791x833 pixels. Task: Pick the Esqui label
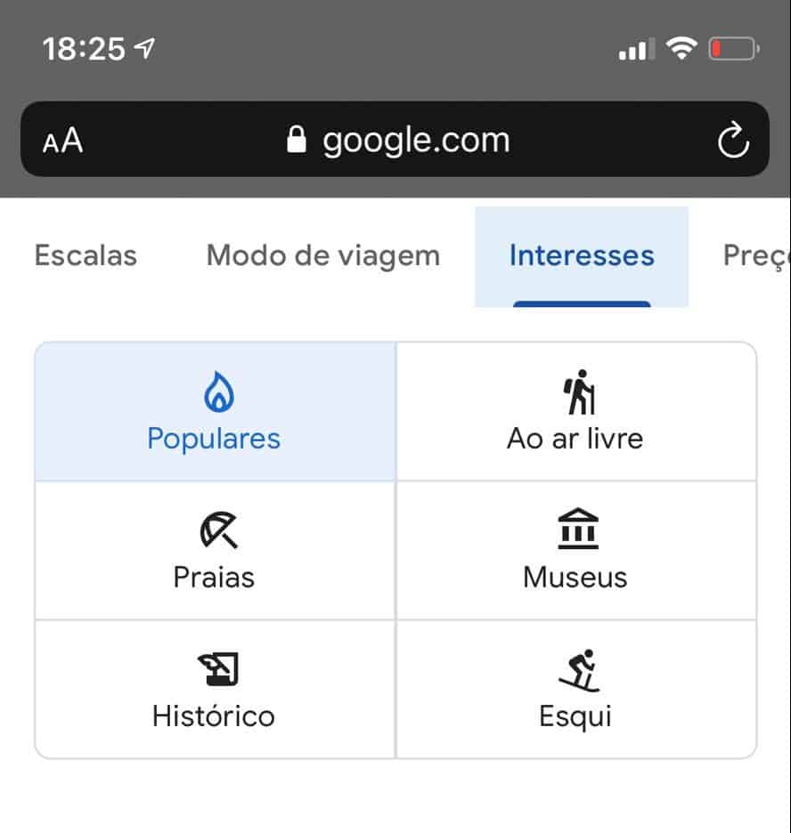[x=575, y=716]
